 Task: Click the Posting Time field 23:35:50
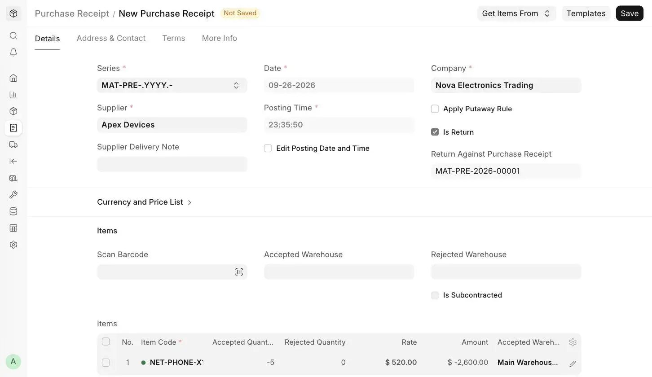(339, 125)
